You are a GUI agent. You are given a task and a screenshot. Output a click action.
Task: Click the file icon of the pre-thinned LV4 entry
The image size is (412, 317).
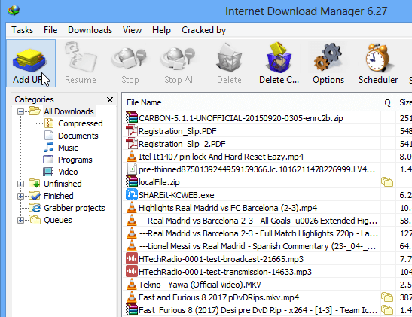pos(132,169)
